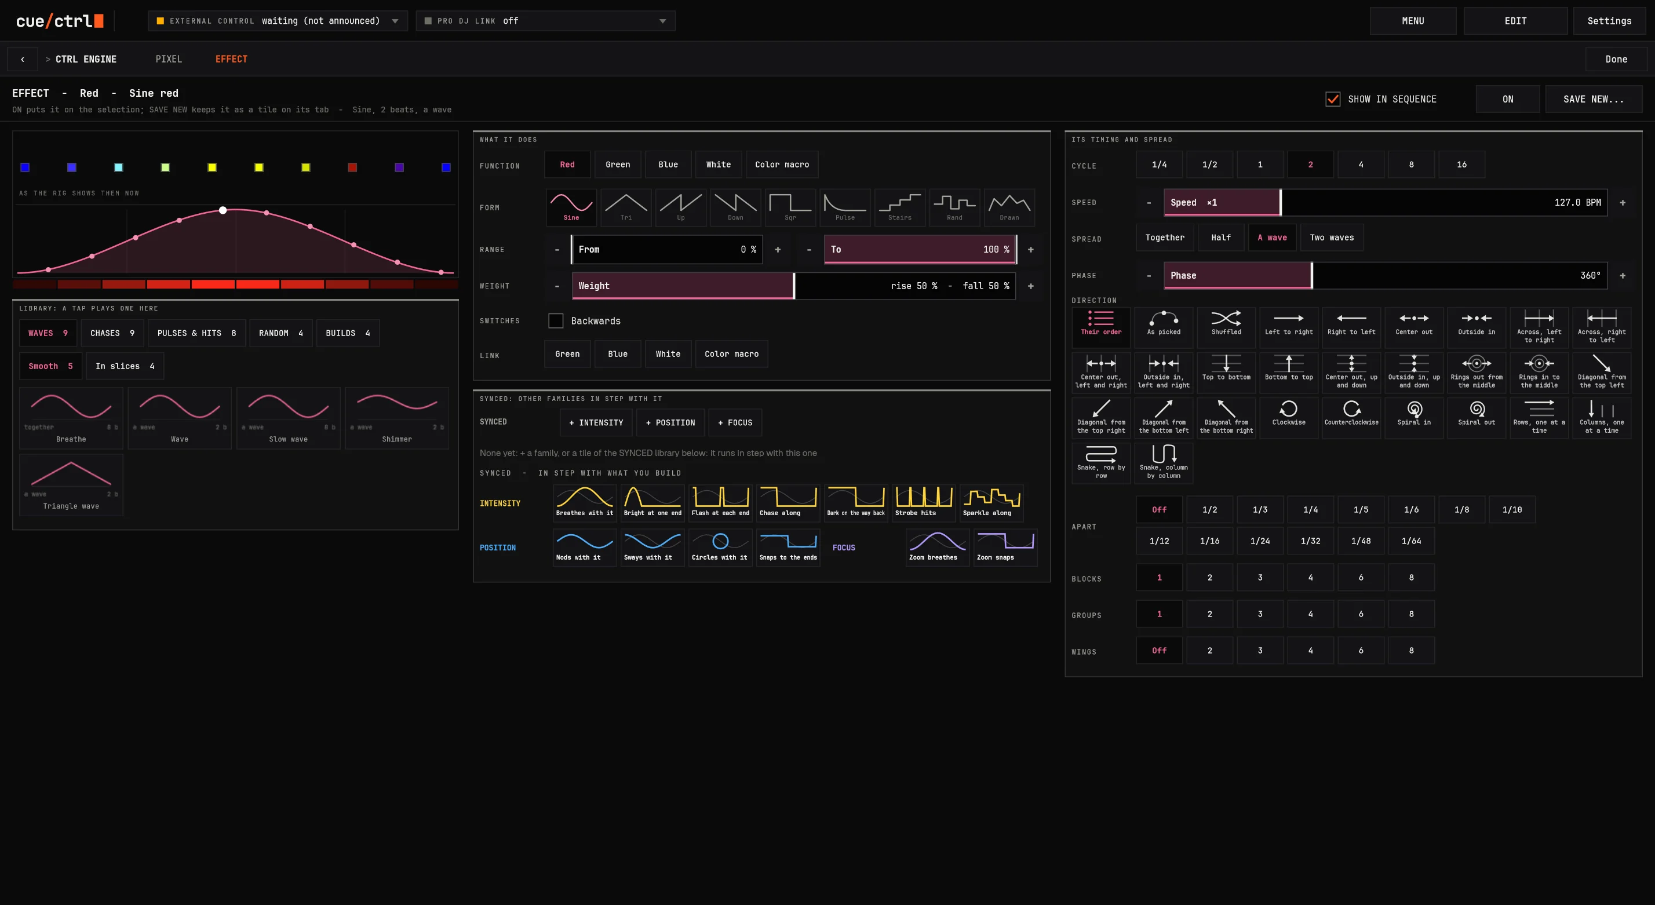Decrease the Phase value with minus

1149,276
